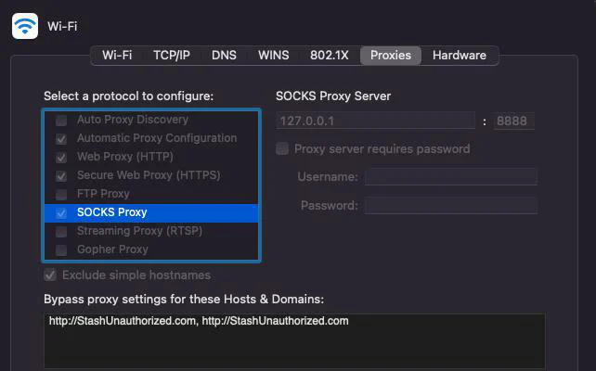Screen dimensions: 596x371
Task: Uncheck Web Proxy (HTTP) protocol
Action: tap(61, 157)
